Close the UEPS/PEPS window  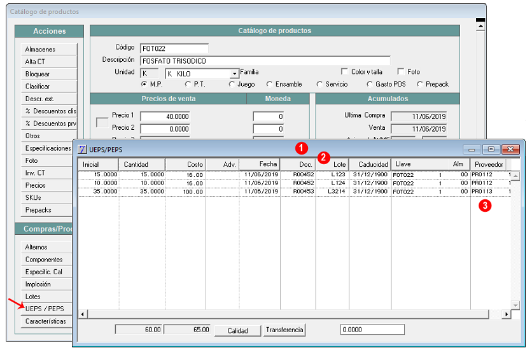coord(510,149)
